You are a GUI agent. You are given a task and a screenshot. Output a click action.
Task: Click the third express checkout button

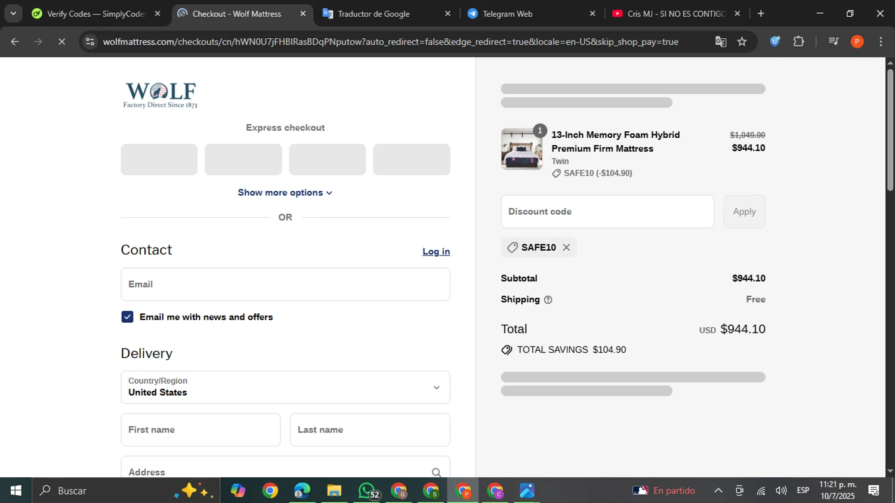[328, 159]
